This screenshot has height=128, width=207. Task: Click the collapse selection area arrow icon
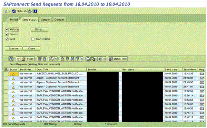click(x=6, y=11)
